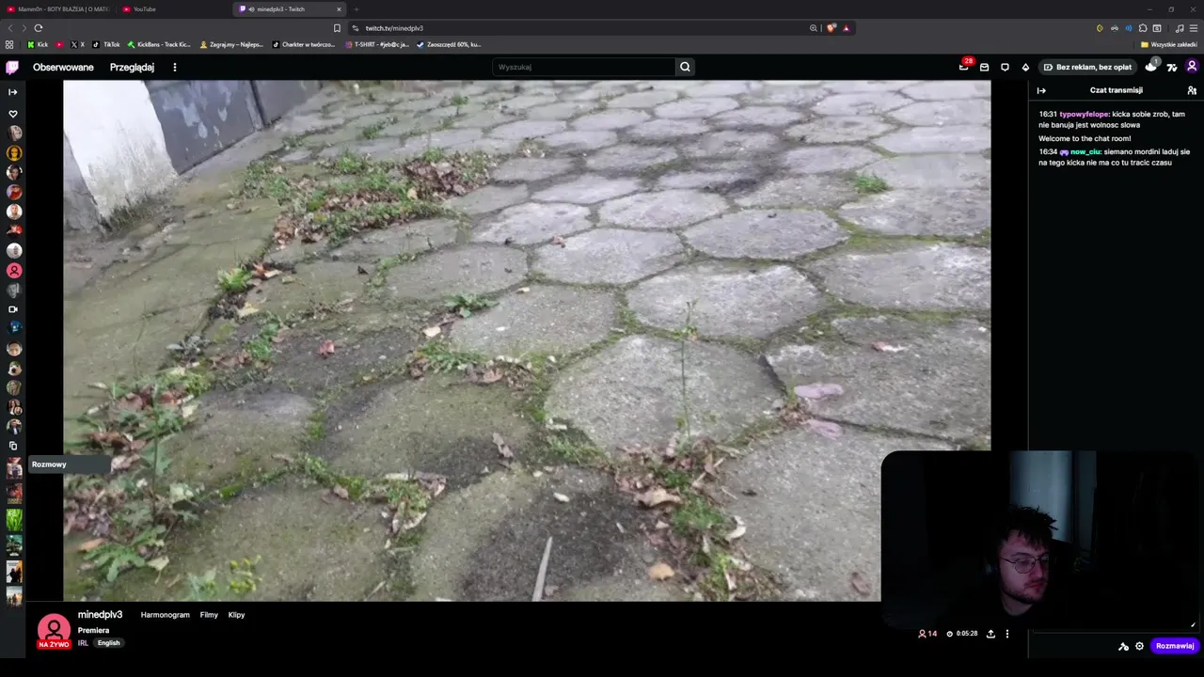Open the user profile avatar menu
The height and width of the screenshot is (677, 1204).
[1192, 67]
